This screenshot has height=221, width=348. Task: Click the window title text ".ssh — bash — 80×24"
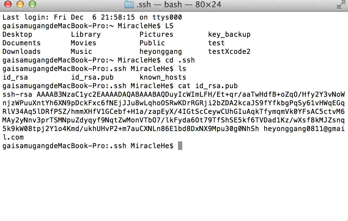179,5
